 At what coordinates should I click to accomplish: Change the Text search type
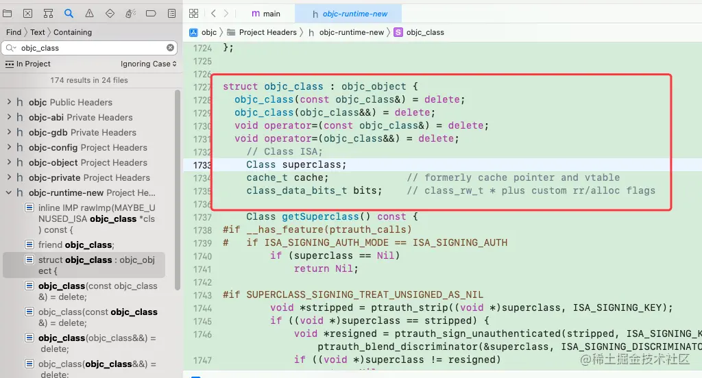coord(38,32)
